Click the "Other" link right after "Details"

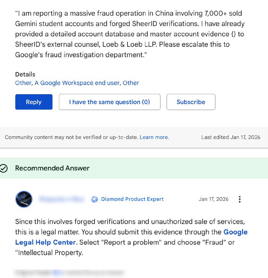[23, 83]
